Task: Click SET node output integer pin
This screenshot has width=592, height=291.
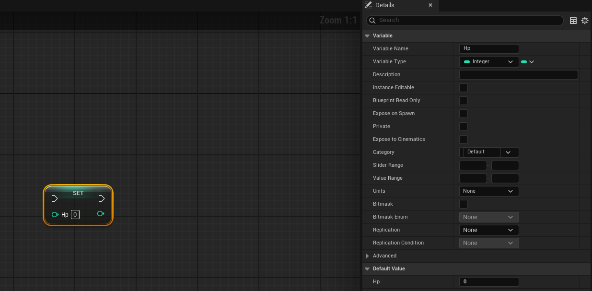Action: 101,214
